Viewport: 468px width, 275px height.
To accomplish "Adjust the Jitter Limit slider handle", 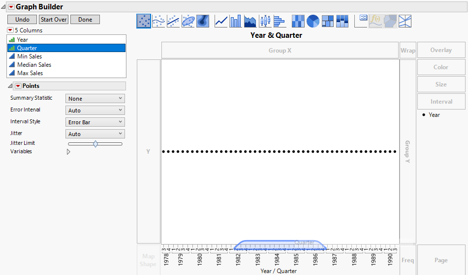I will 95,144.
